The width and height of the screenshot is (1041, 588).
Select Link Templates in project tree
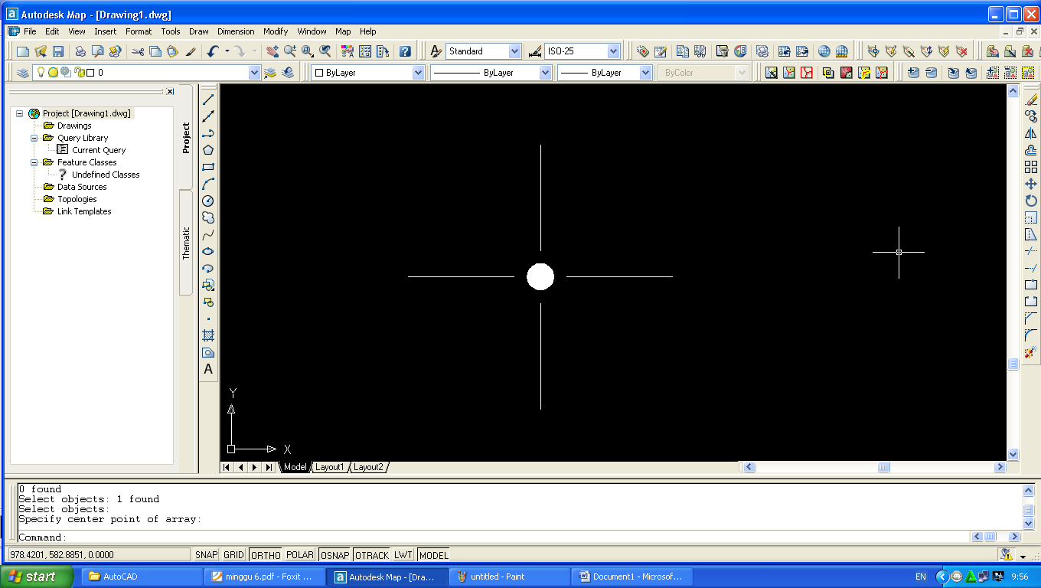tap(84, 211)
